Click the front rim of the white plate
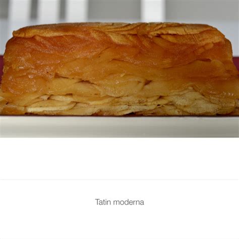 119,133
